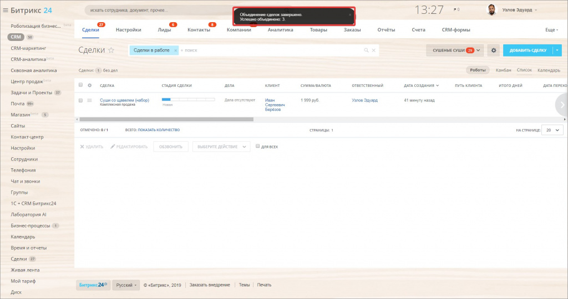Open the Сушеные суши pipeline dropdown
Screen dimensions: 568x299
455,50
